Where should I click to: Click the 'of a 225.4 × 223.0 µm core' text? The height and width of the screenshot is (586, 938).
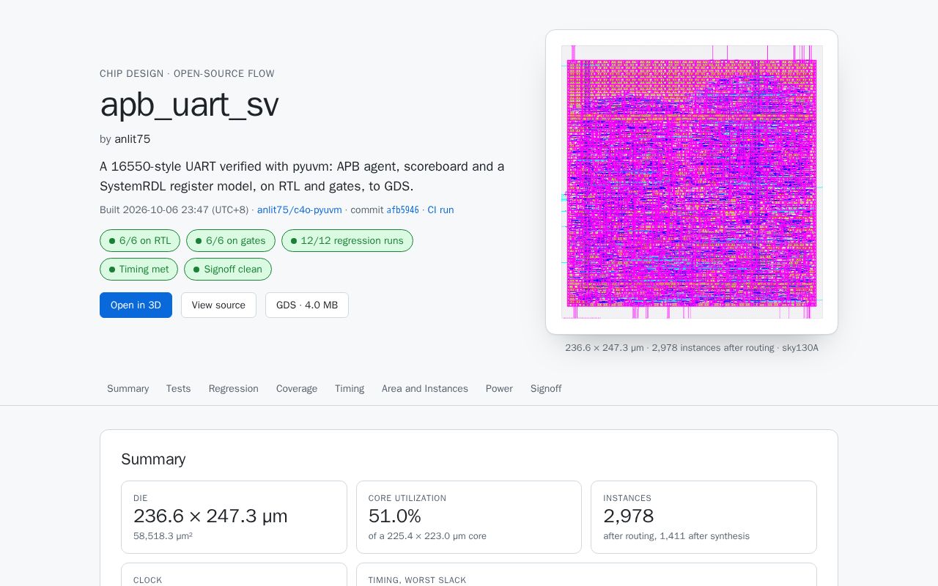[427, 536]
